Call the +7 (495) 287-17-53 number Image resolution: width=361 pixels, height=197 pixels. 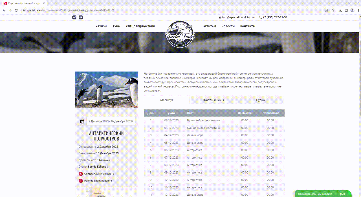pyautogui.click(x=275, y=17)
